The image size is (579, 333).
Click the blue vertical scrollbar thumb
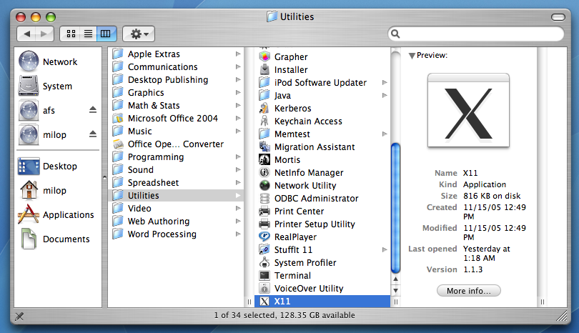[x=395, y=207]
